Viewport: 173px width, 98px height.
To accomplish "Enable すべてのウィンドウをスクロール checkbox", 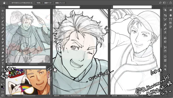I will (x=10, y=3).
